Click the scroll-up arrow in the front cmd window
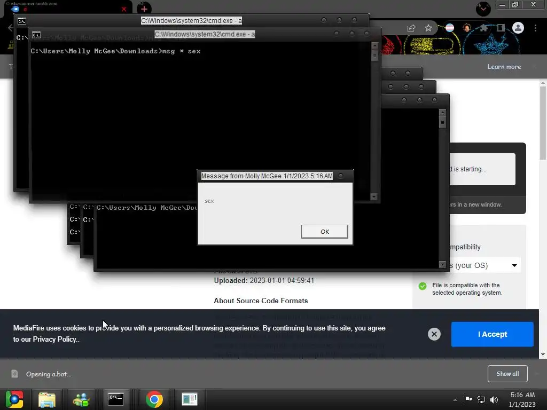This screenshot has width=547, height=410. 374,46
